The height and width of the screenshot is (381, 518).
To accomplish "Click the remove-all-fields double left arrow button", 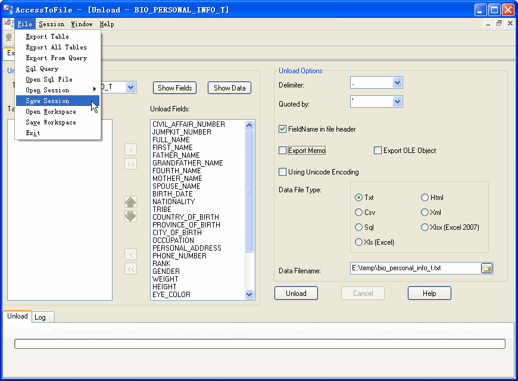I will click(x=131, y=269).
